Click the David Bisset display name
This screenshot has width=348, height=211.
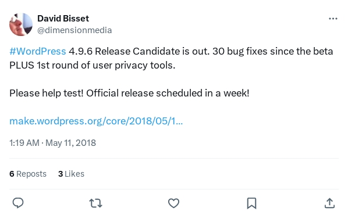[x=63, y=19]
